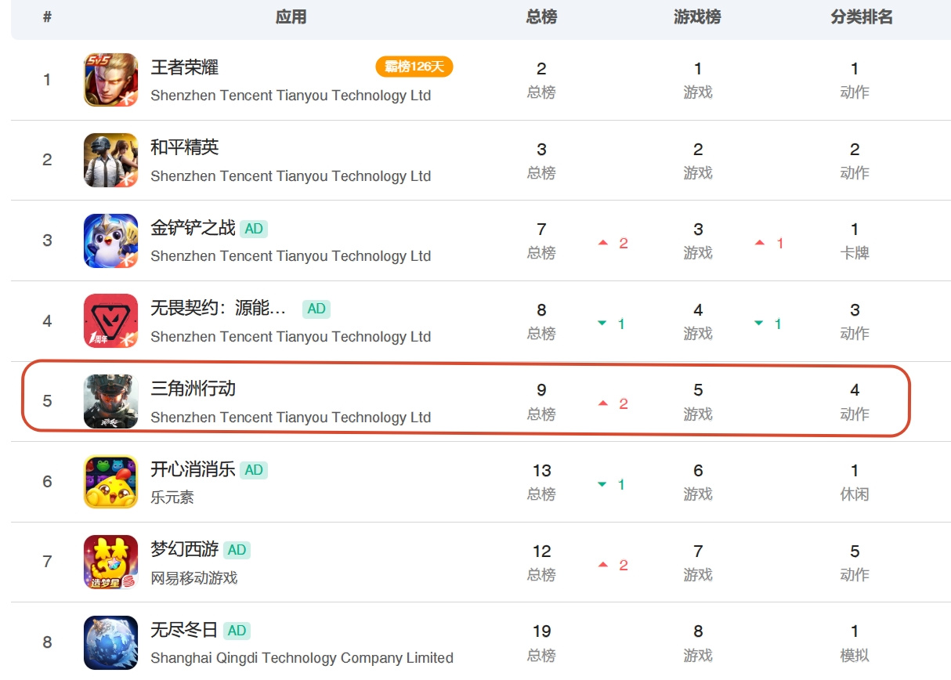
Task: Click publisher Shanghai Qingdi Technology Company Limited
Action: [302, 658]
